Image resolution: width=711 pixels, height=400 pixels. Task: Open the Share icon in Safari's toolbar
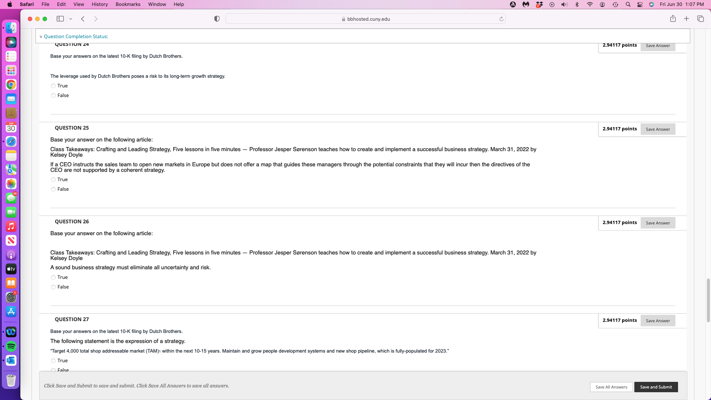coord(673,19)
